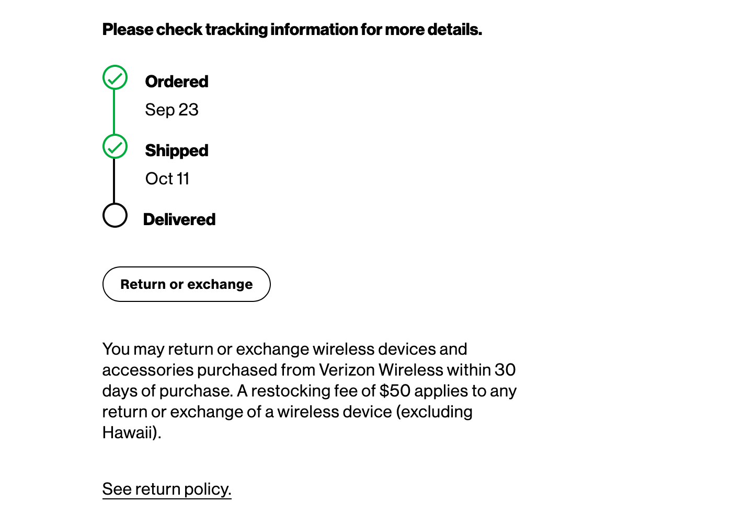Click the $50 restocking fee amount
Screen dimensions: 754x514
coord(395,391)
